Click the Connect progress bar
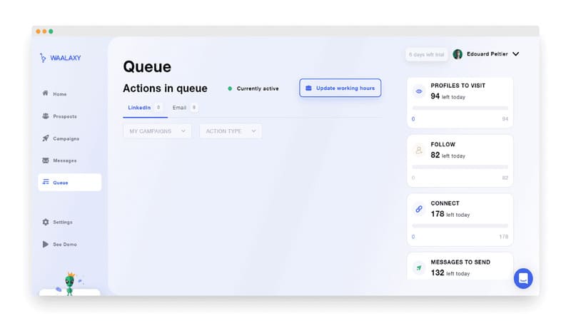Screen dimensions: 571x321 tap(460, 226)
